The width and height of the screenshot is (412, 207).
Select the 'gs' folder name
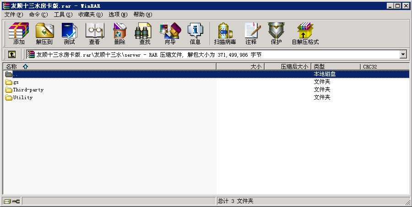tap(16, 82)
